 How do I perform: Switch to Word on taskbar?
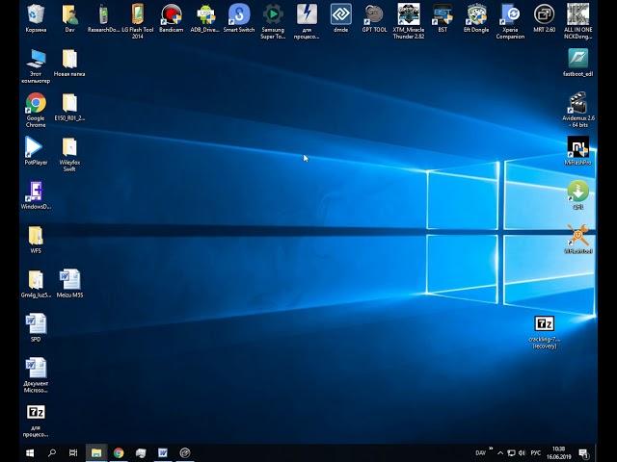click(x=163, y=453)
